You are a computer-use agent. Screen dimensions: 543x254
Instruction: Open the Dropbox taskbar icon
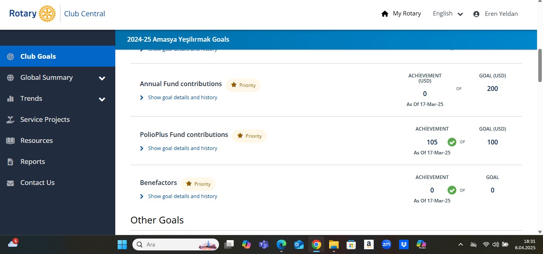click(404, 244)
